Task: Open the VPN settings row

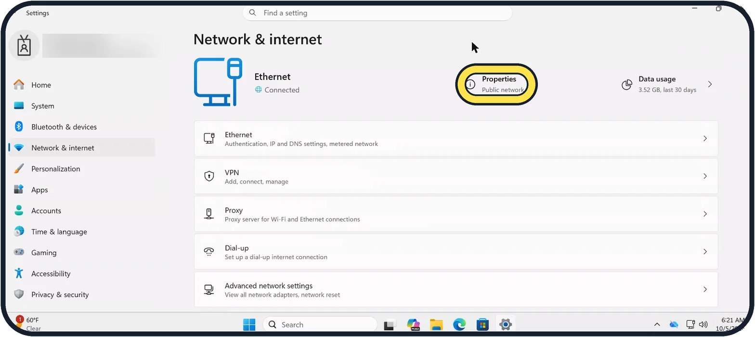Action: coord(456,176)
